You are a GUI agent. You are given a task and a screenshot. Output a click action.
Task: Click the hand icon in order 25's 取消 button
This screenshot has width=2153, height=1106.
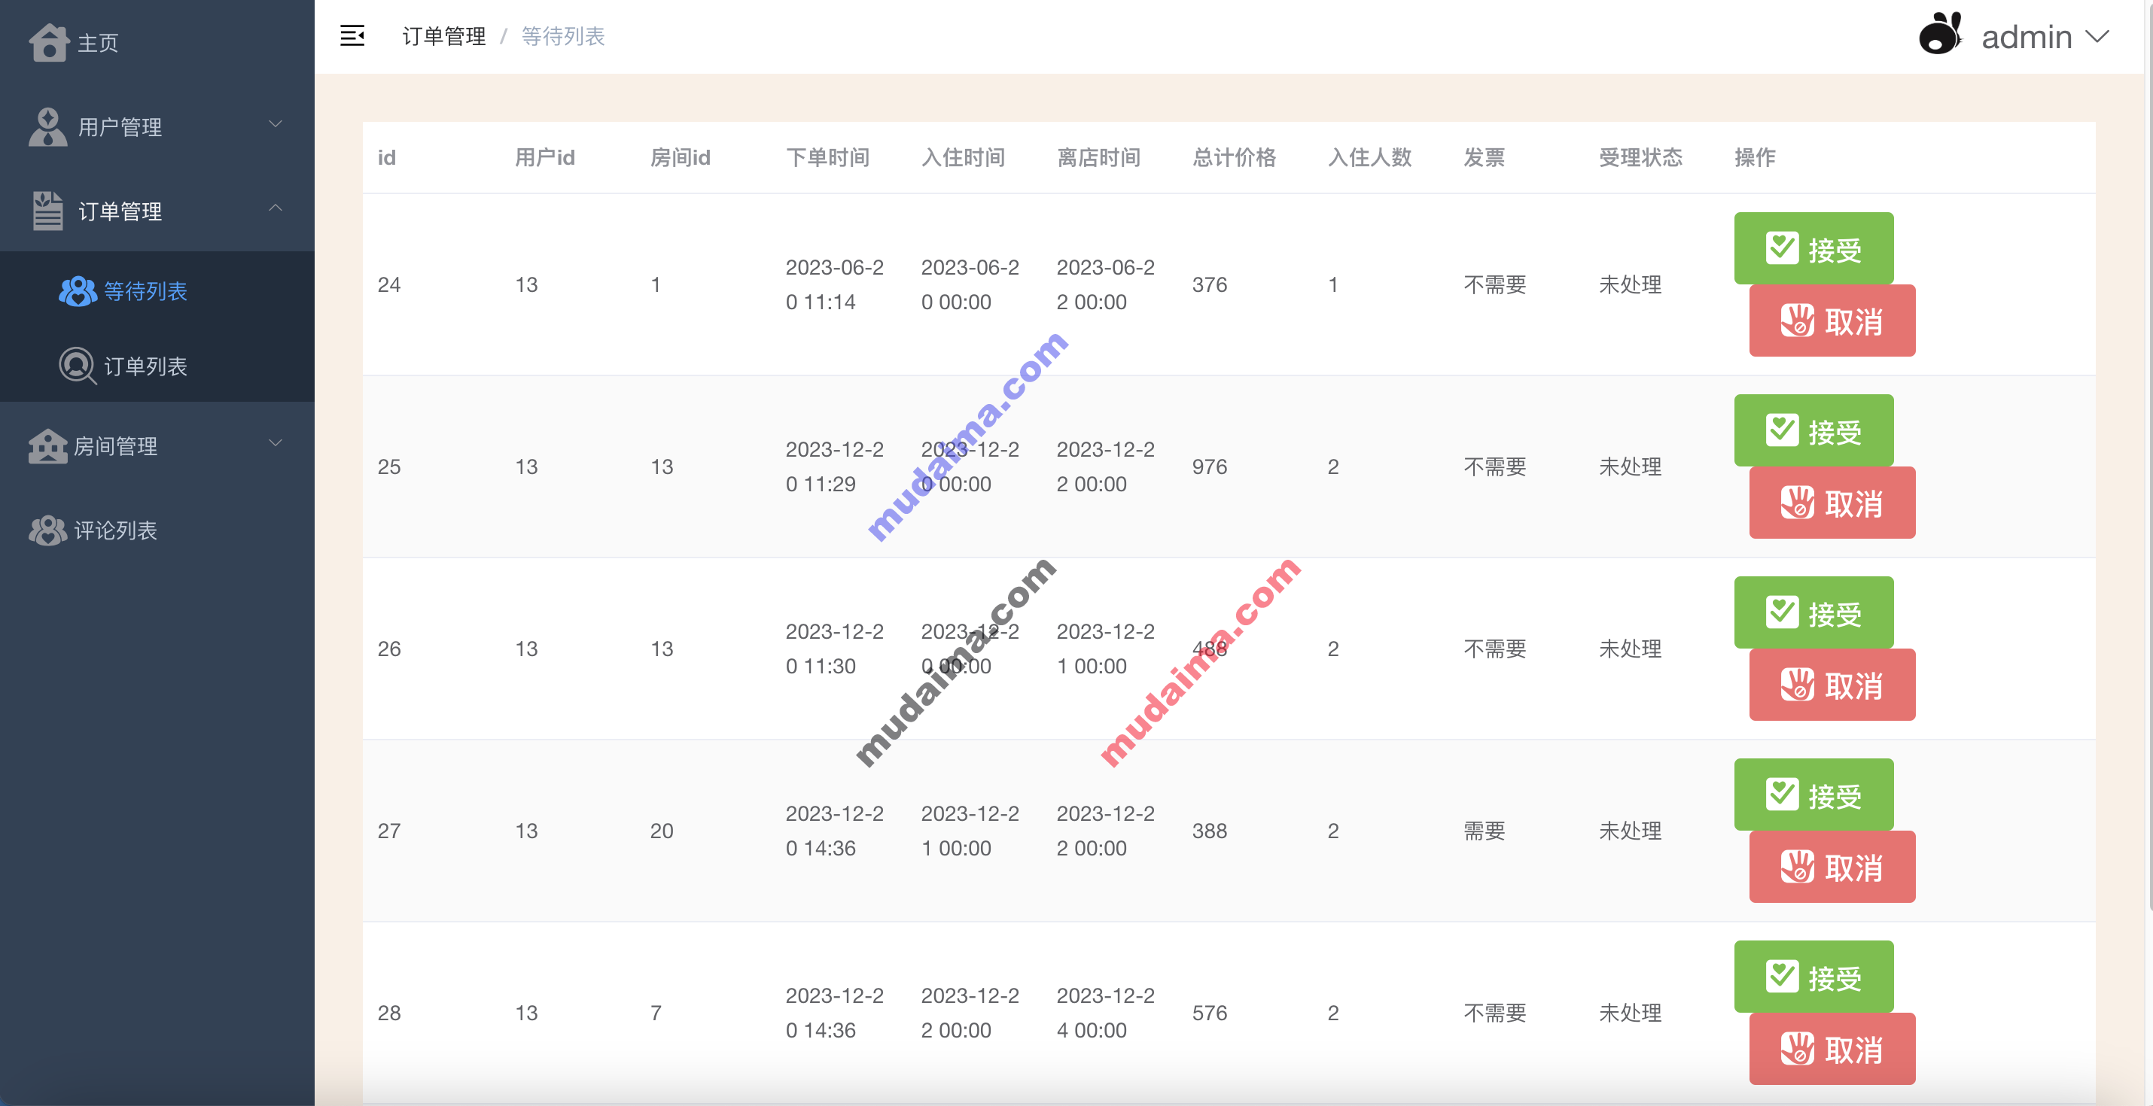1797,503
